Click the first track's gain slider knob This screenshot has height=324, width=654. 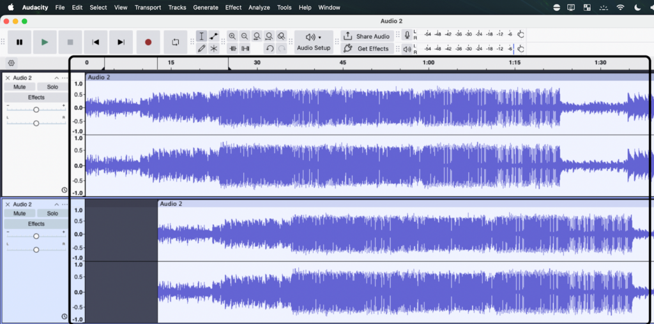tap(36, 110)
